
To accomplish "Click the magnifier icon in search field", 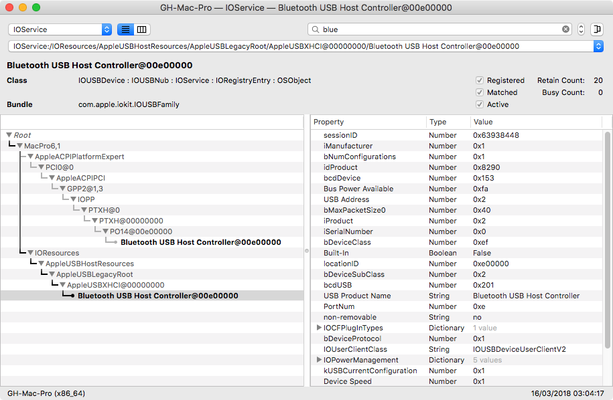I will click(316, 29).
